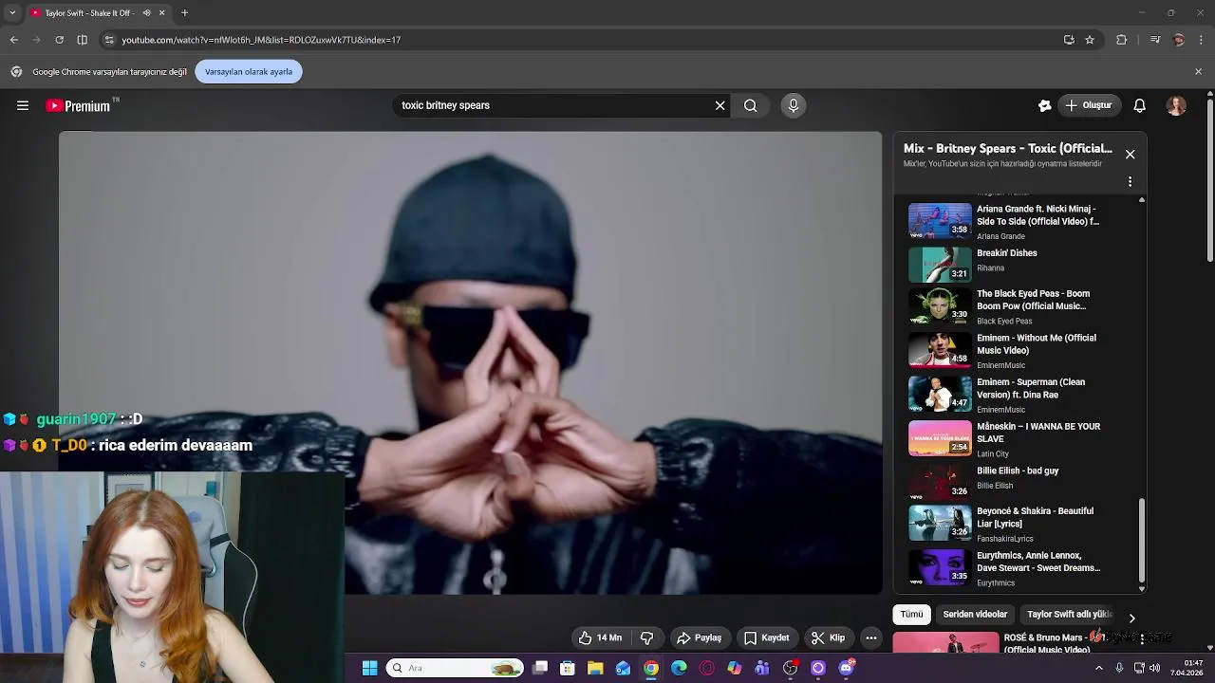
Task: Open YouTube notifications bell
Action: 1139,105
